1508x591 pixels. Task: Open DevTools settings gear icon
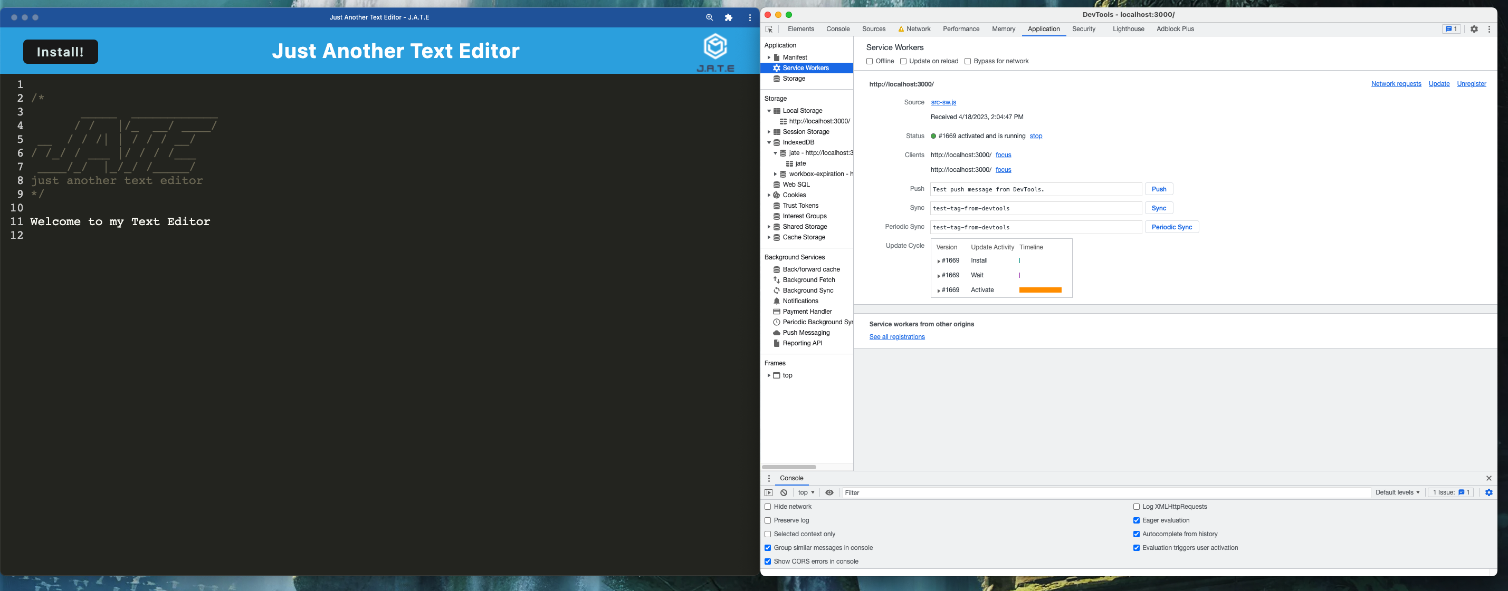pyautogui.click(x=1474, y=29)
